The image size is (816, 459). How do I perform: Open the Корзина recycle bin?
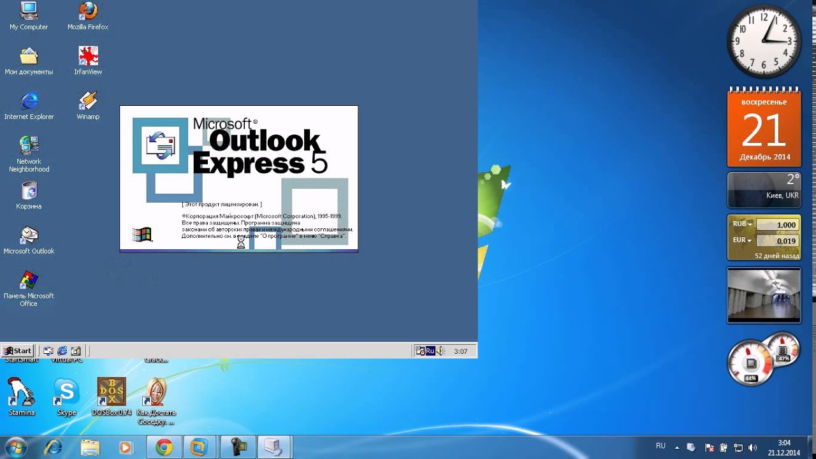pyautogui.click(x=29, y=196)
